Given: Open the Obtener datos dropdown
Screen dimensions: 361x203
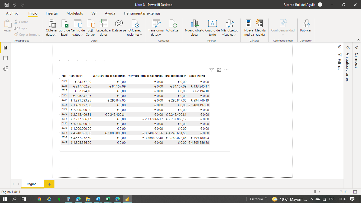Looking at the screenshot, I should coord(51,28).
